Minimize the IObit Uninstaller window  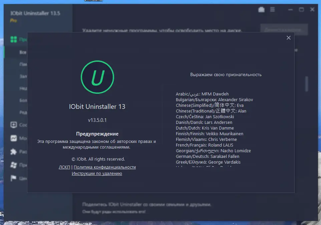tap(290, 9)
